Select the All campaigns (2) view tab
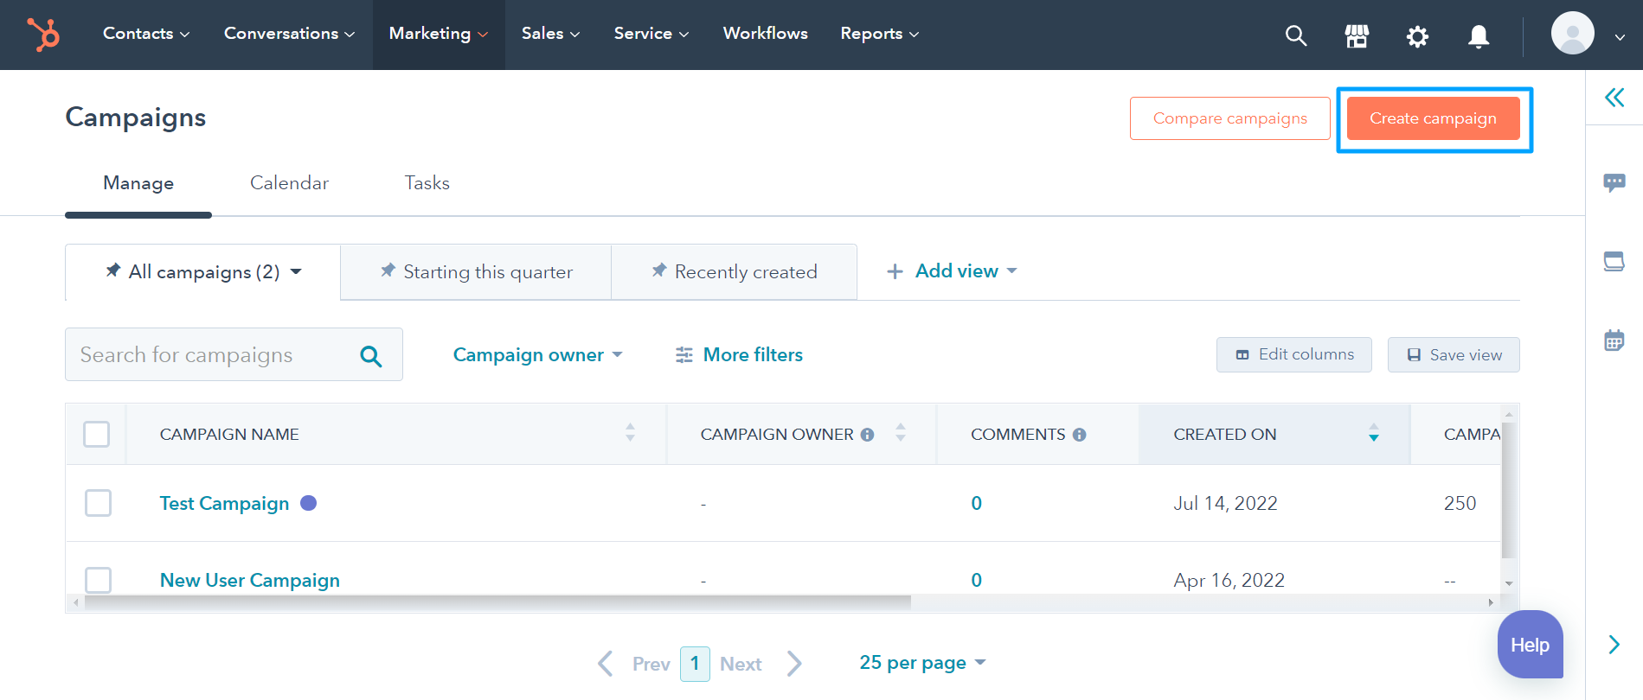The height and width of the screenshot is (700, 1643). (x=202, y=272)
